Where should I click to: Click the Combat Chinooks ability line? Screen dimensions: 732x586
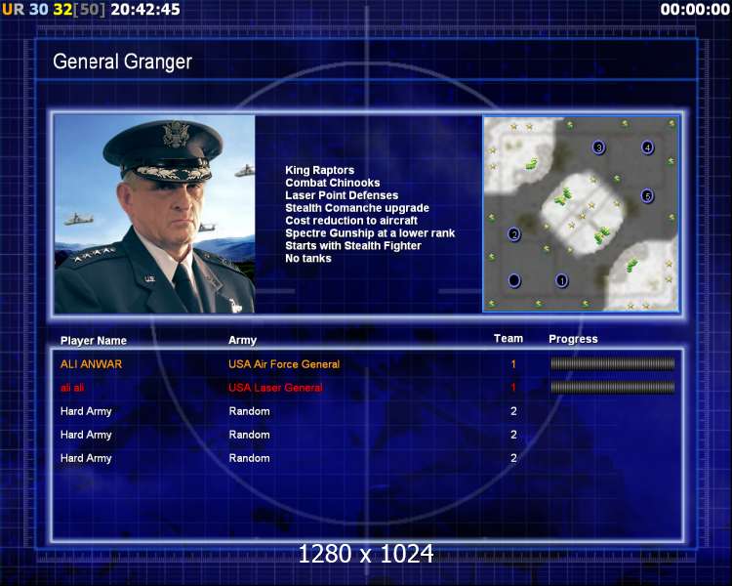[x=333, y=183]
